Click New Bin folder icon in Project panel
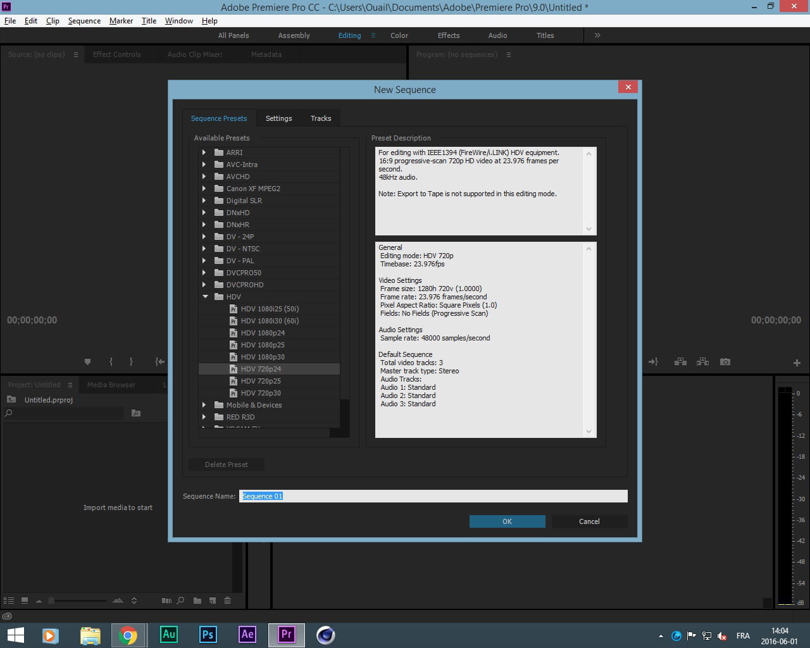The width and height of the screenshot is (810, 648). [197, 601]
